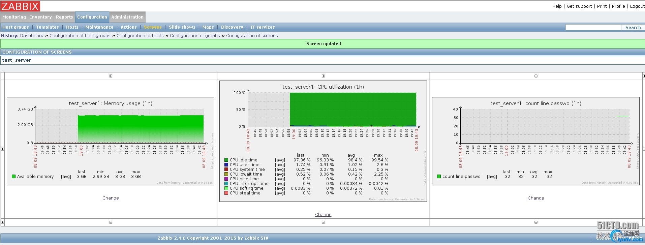Open Get support link
Image resolution: width=645 pixels, height=245 pixels.
click(579, 6)
